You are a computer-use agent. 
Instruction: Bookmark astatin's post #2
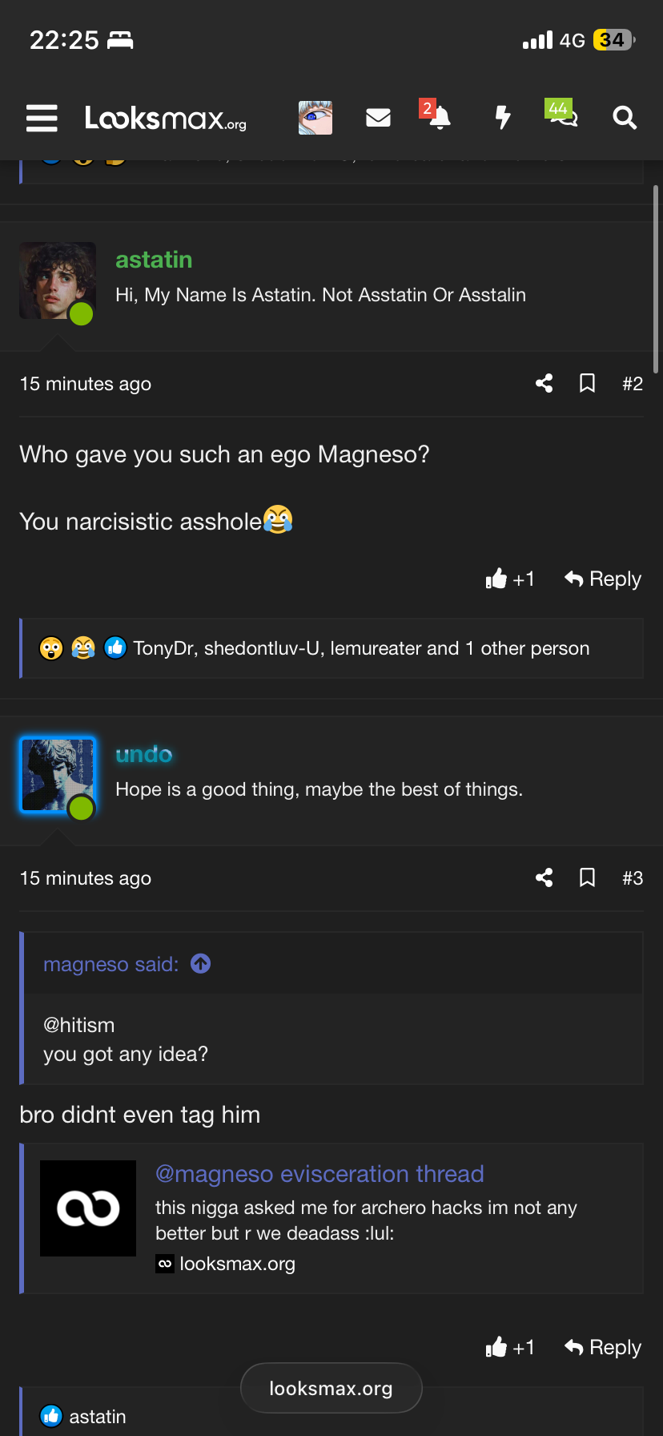point(587,384)
